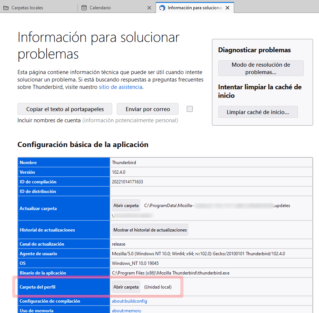This screenshot has width=319, height=313.
Task: Click the Diagnosticar problemas heading
Action: pyautogui.click(x=254, y=50)
